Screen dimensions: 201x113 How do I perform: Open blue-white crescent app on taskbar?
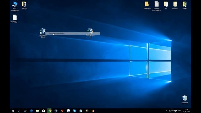68,111
